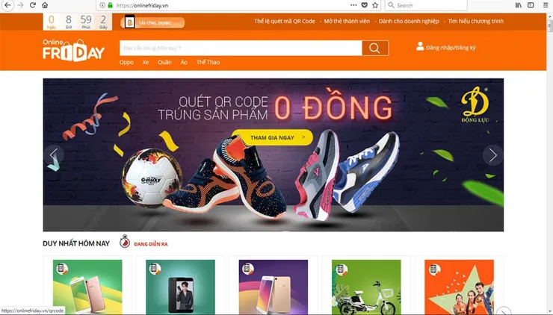This screenshot has width=553, height=315.
Task: Click the Tải ứng dụng download button
Action: (152, 22)
